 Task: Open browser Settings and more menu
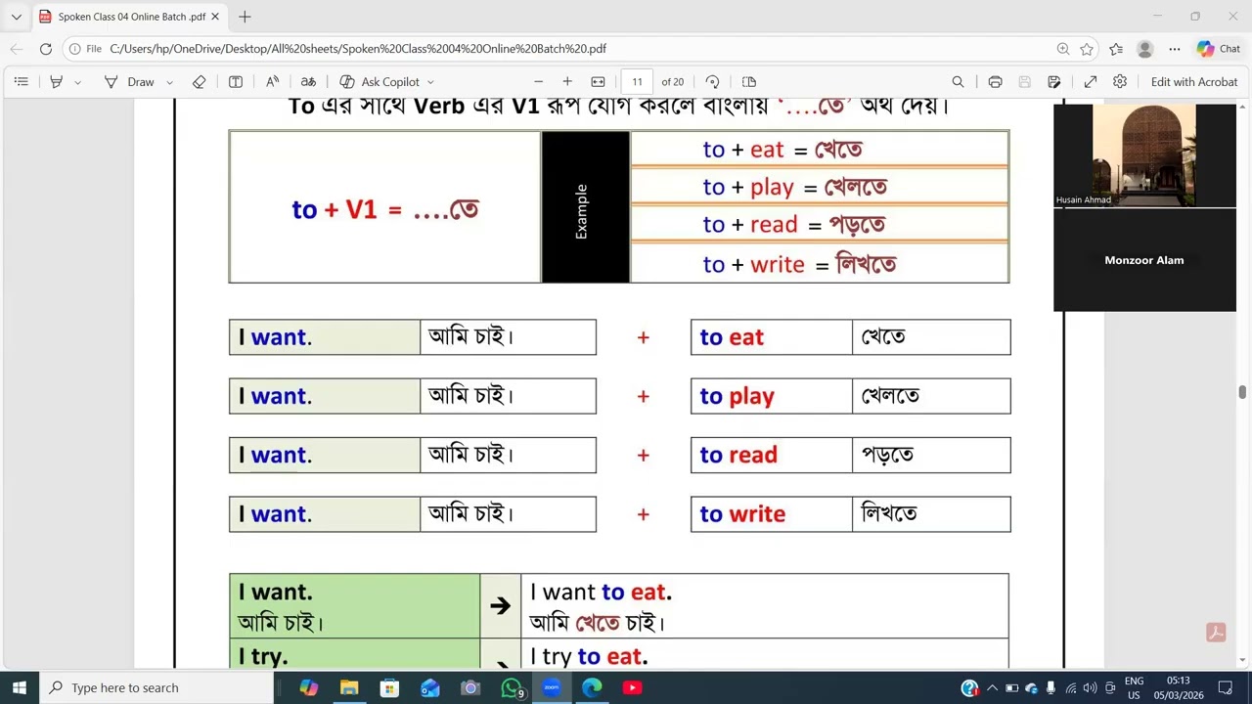[x=1175, y=49]
